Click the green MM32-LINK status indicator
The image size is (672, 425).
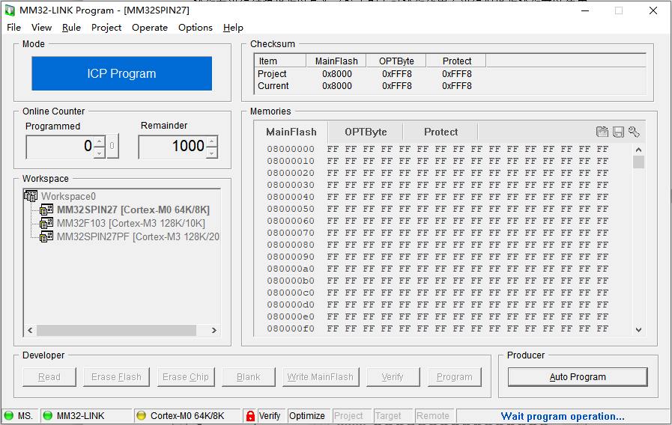click(x=47, y=415)
